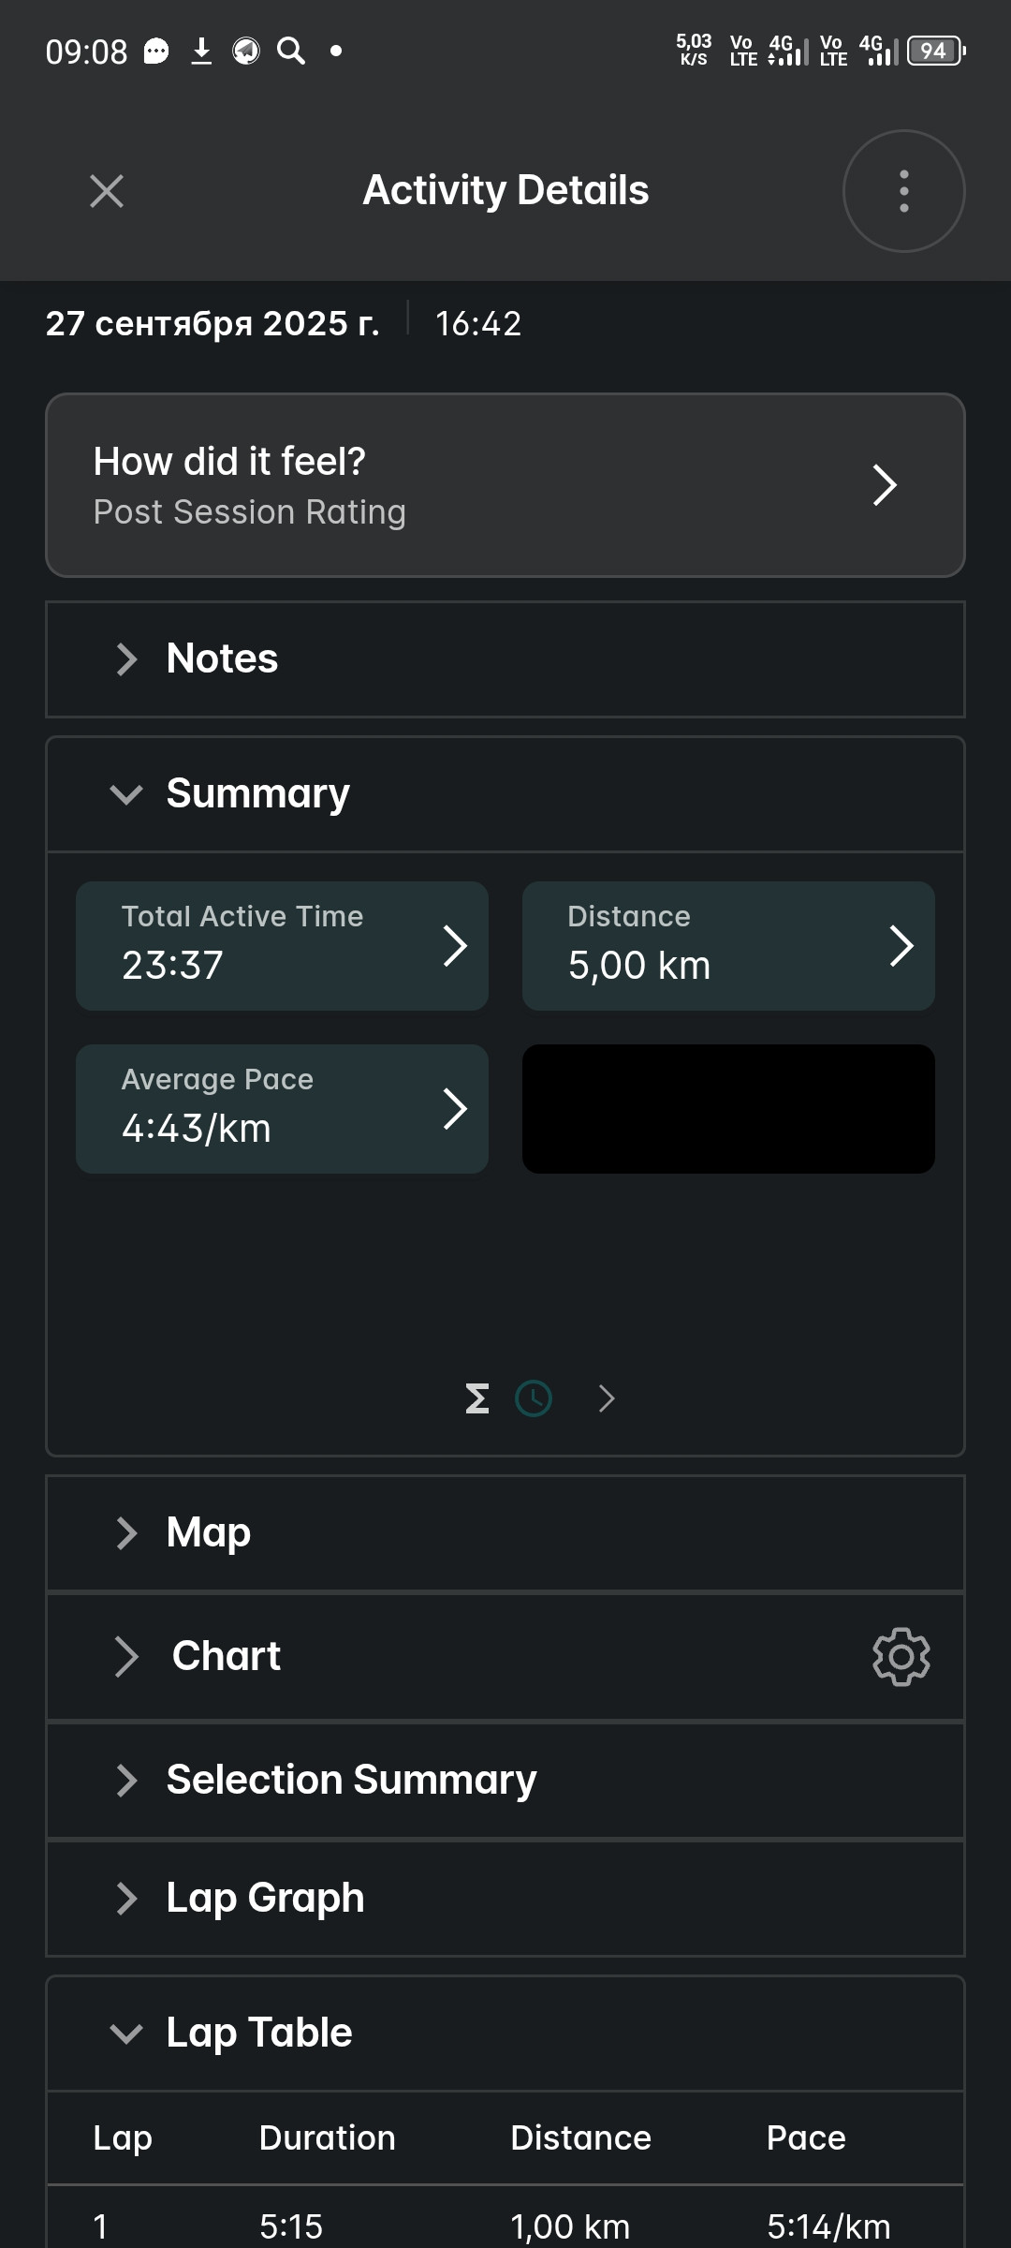
Task: Select the clock time view icon
Action: point(534,1398)
